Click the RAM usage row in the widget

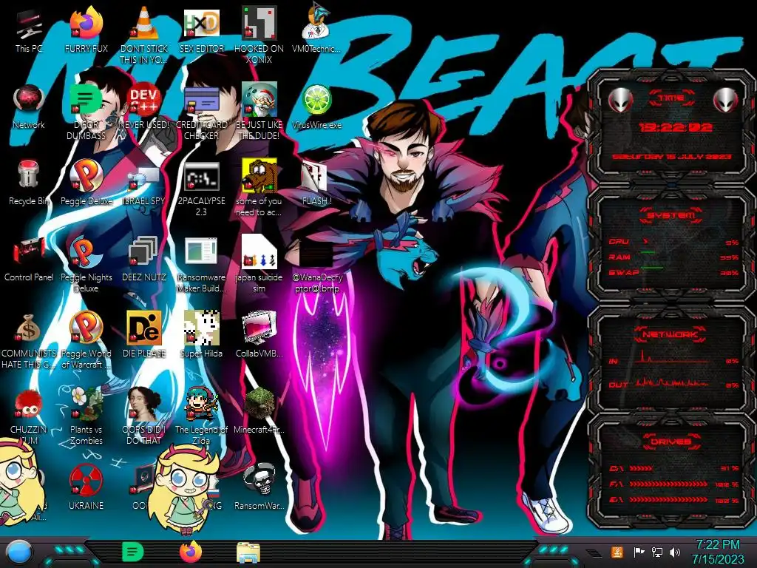[673, 257]
